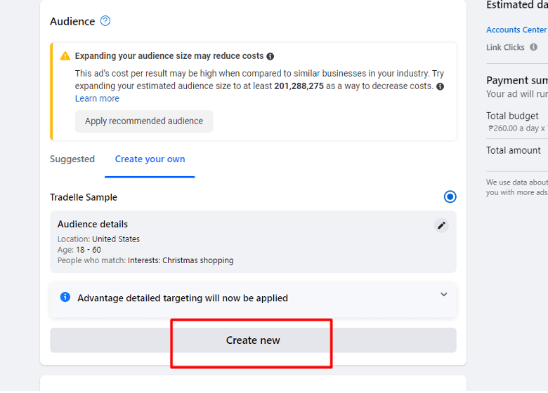The width and height of the screenshot is (548, 393).
Task: Click the Link Clicks label
Action: [x=505, y=47]
